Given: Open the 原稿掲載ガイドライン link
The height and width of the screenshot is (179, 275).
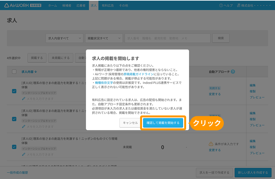Looking at the screenshot, I should click(x=138, y=74).
